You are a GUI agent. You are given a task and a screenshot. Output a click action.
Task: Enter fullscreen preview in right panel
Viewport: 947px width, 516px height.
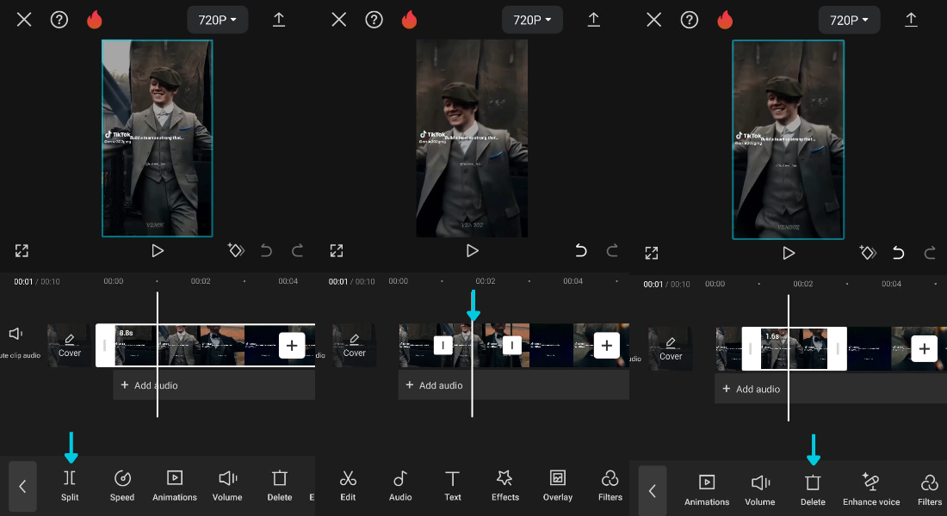point(651,253)
